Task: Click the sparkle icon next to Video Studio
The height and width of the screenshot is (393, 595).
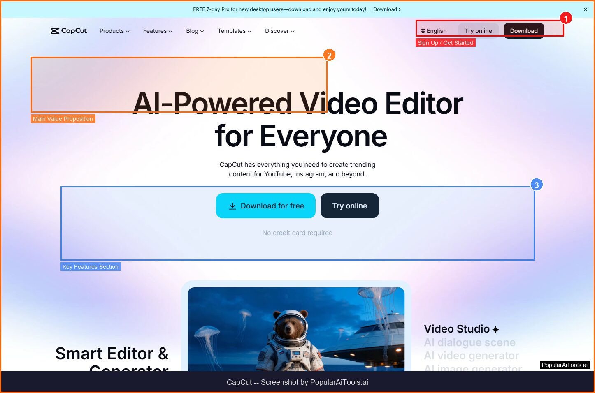Action: point(495,329)
